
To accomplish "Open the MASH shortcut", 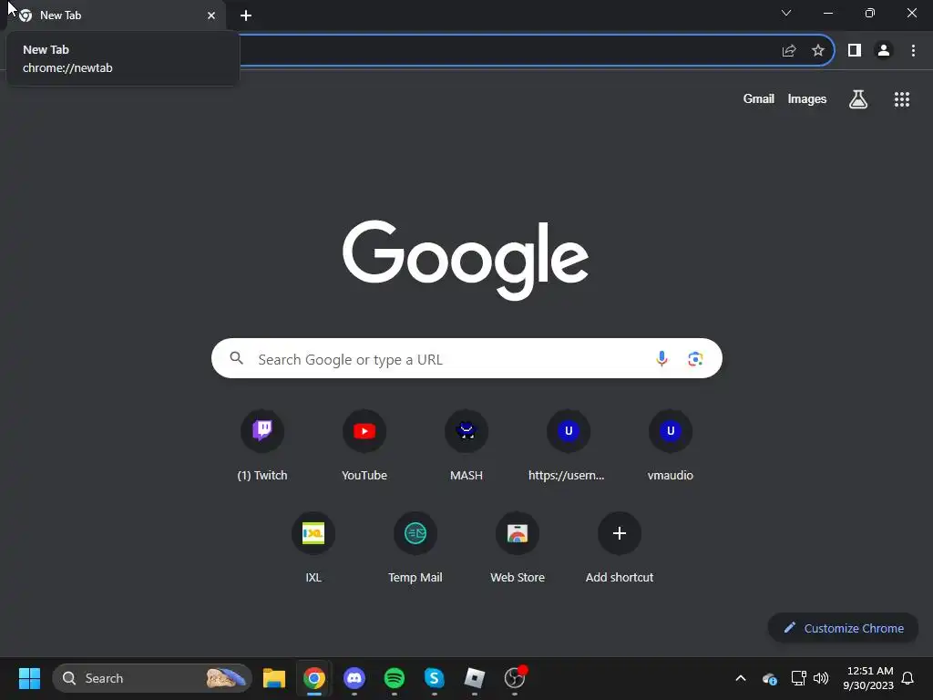I will click(466, 431).
